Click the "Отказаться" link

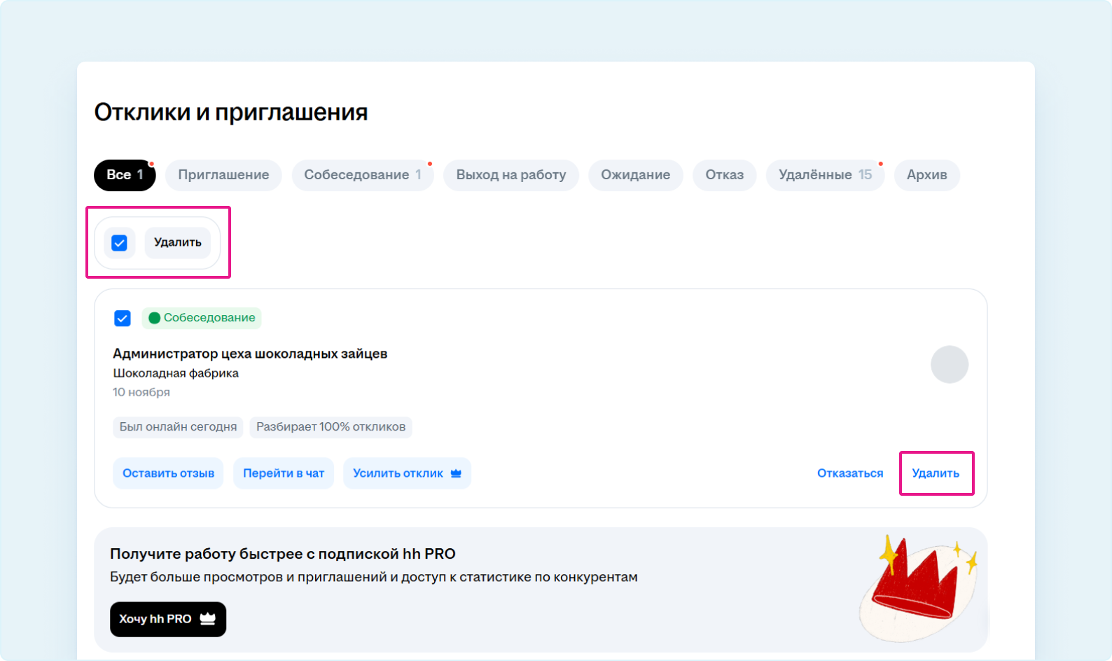coord(849,473)
